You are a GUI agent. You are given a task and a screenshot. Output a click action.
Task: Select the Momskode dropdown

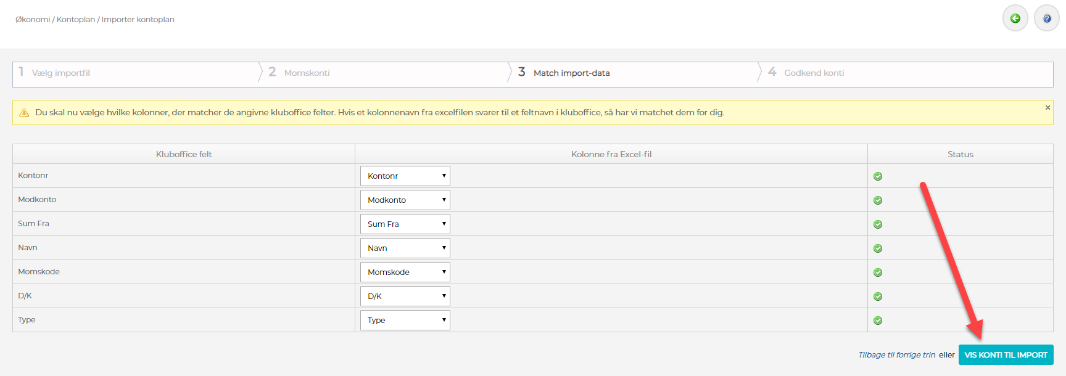coord(405,272)
